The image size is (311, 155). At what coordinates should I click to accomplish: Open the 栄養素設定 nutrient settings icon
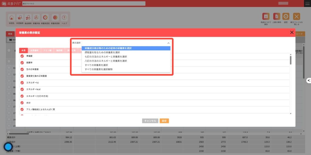pos(45,18)
